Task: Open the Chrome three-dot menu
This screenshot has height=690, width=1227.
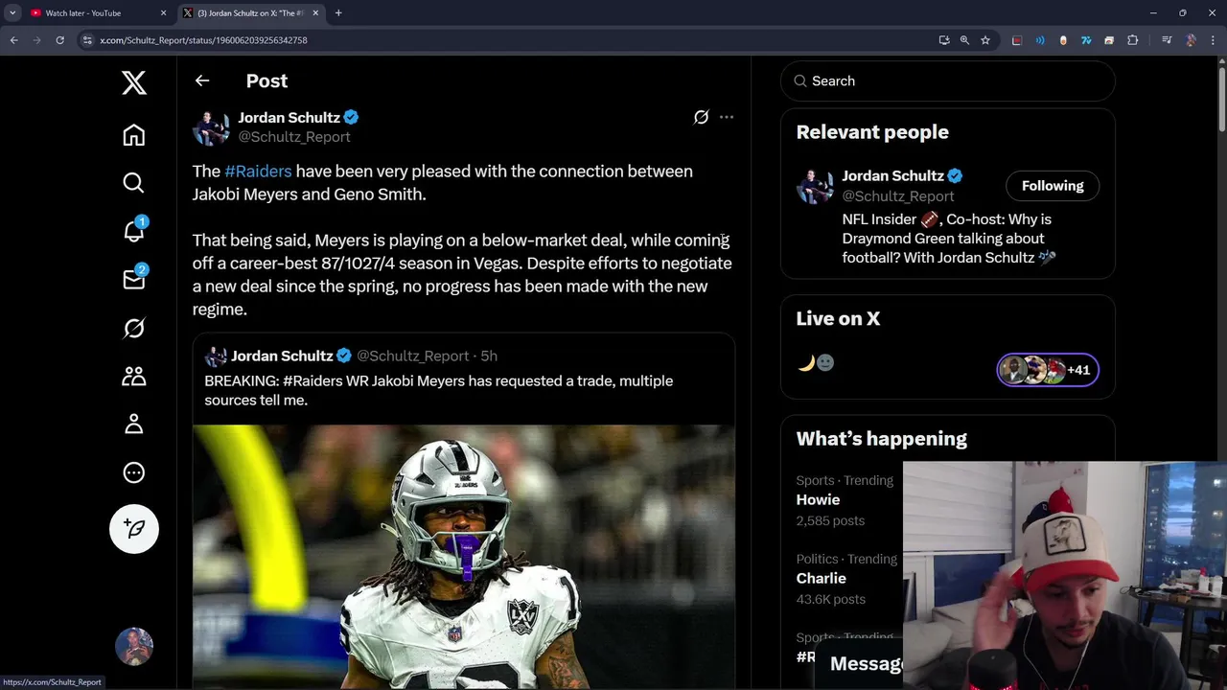Action: point(1213,40)
